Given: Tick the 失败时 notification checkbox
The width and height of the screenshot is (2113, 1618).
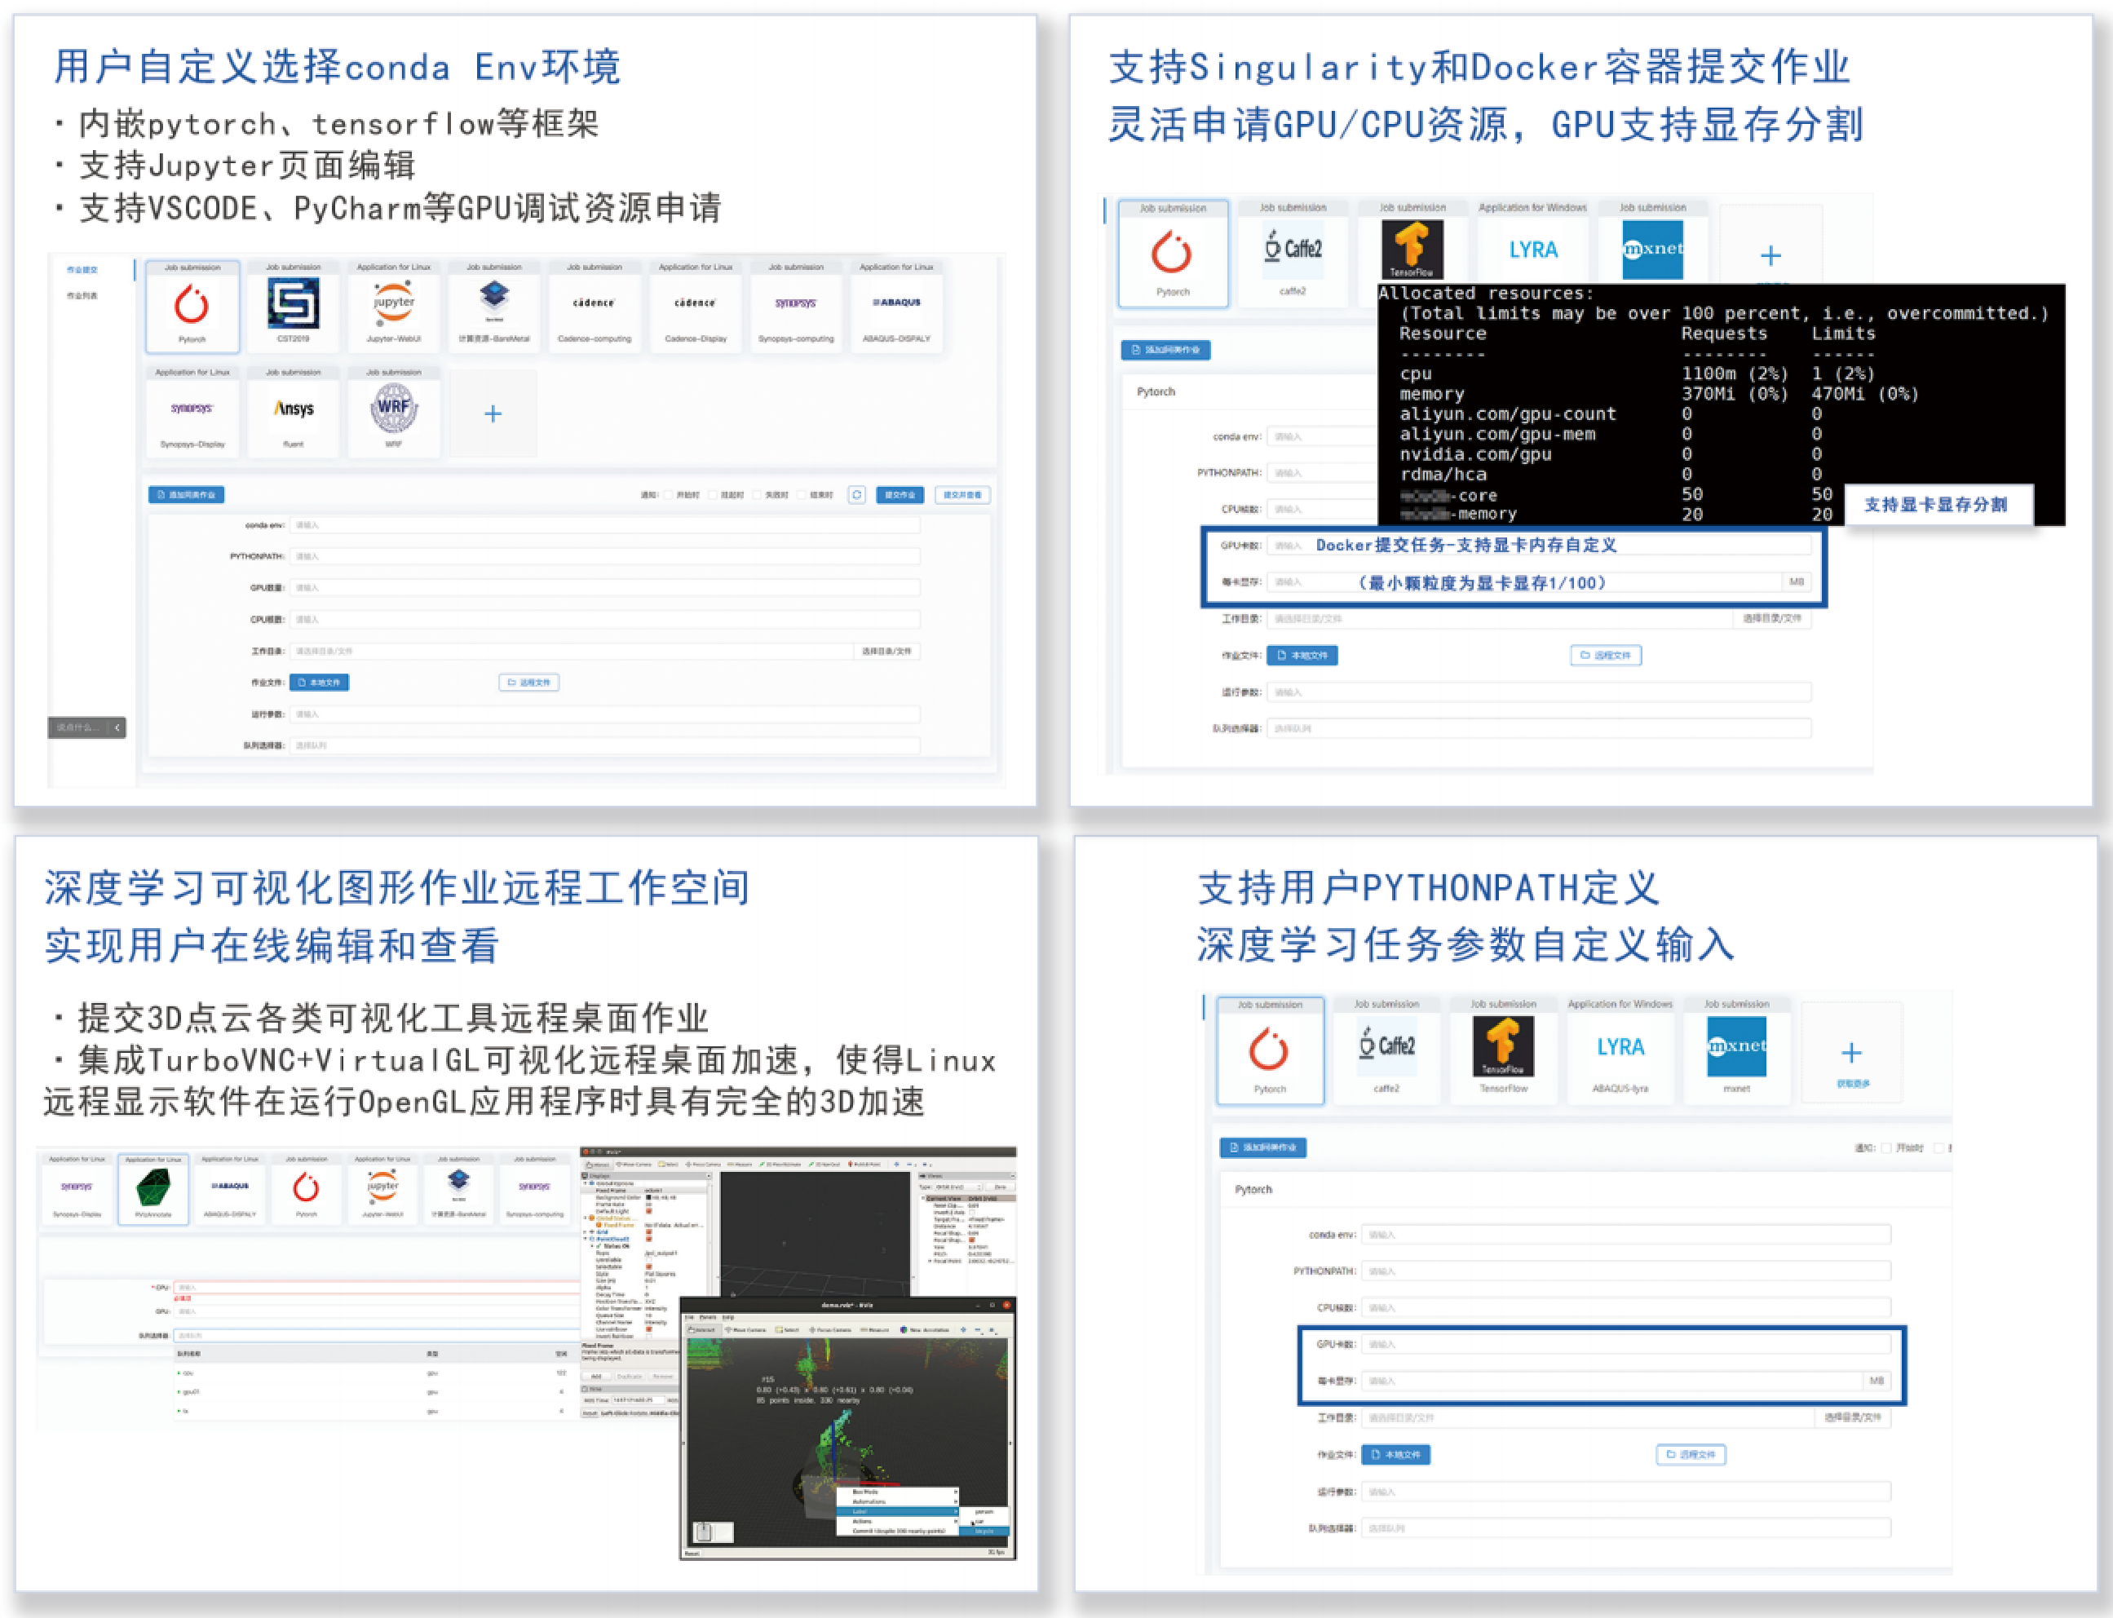Looking at the screenshot, I should pos(758,495).
